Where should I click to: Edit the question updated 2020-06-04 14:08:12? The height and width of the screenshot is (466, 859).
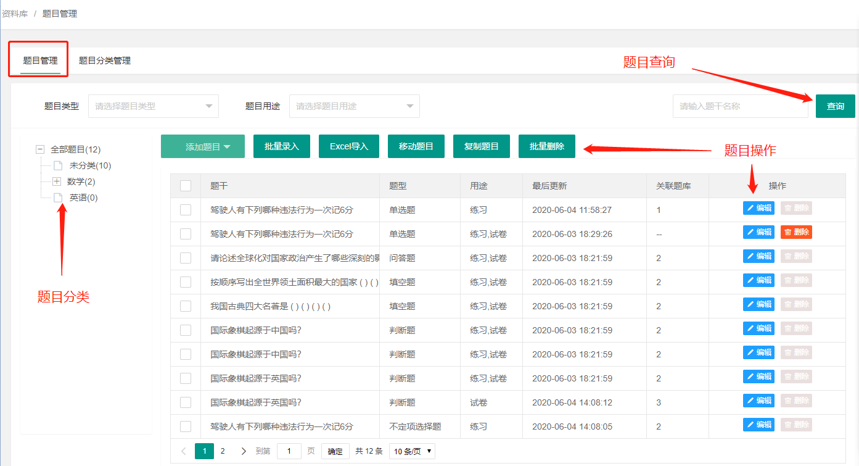758,401
